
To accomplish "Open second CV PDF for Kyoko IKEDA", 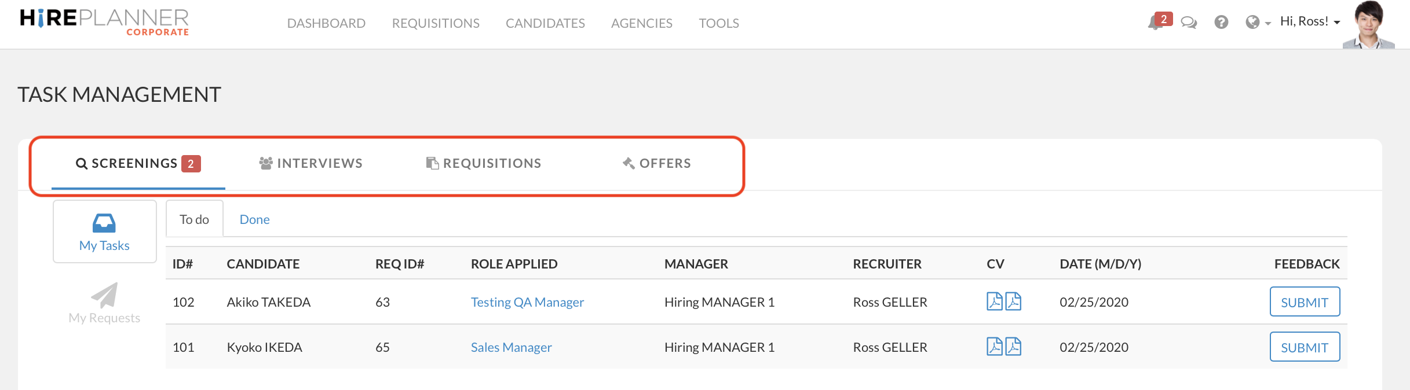I will 1013,347.
